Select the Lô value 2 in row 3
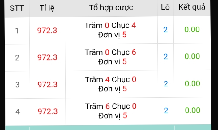The width and height of the screenshot is (218, 130). pos(166,84)
